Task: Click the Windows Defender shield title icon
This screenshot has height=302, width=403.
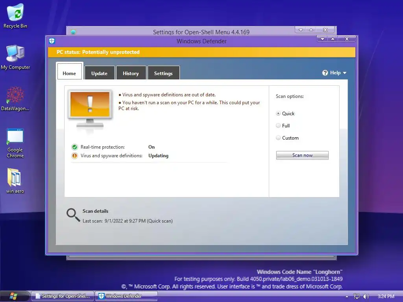Action: tap(52, 41)
